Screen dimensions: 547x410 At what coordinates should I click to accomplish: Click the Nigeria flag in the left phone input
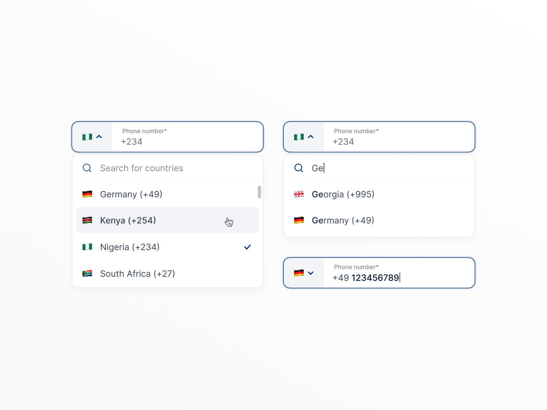(x=88, y=137)
